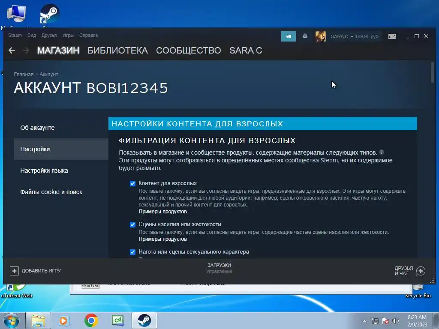Open the Справка menu
Viewport: 439px width, 329px height.
[88, 35]
